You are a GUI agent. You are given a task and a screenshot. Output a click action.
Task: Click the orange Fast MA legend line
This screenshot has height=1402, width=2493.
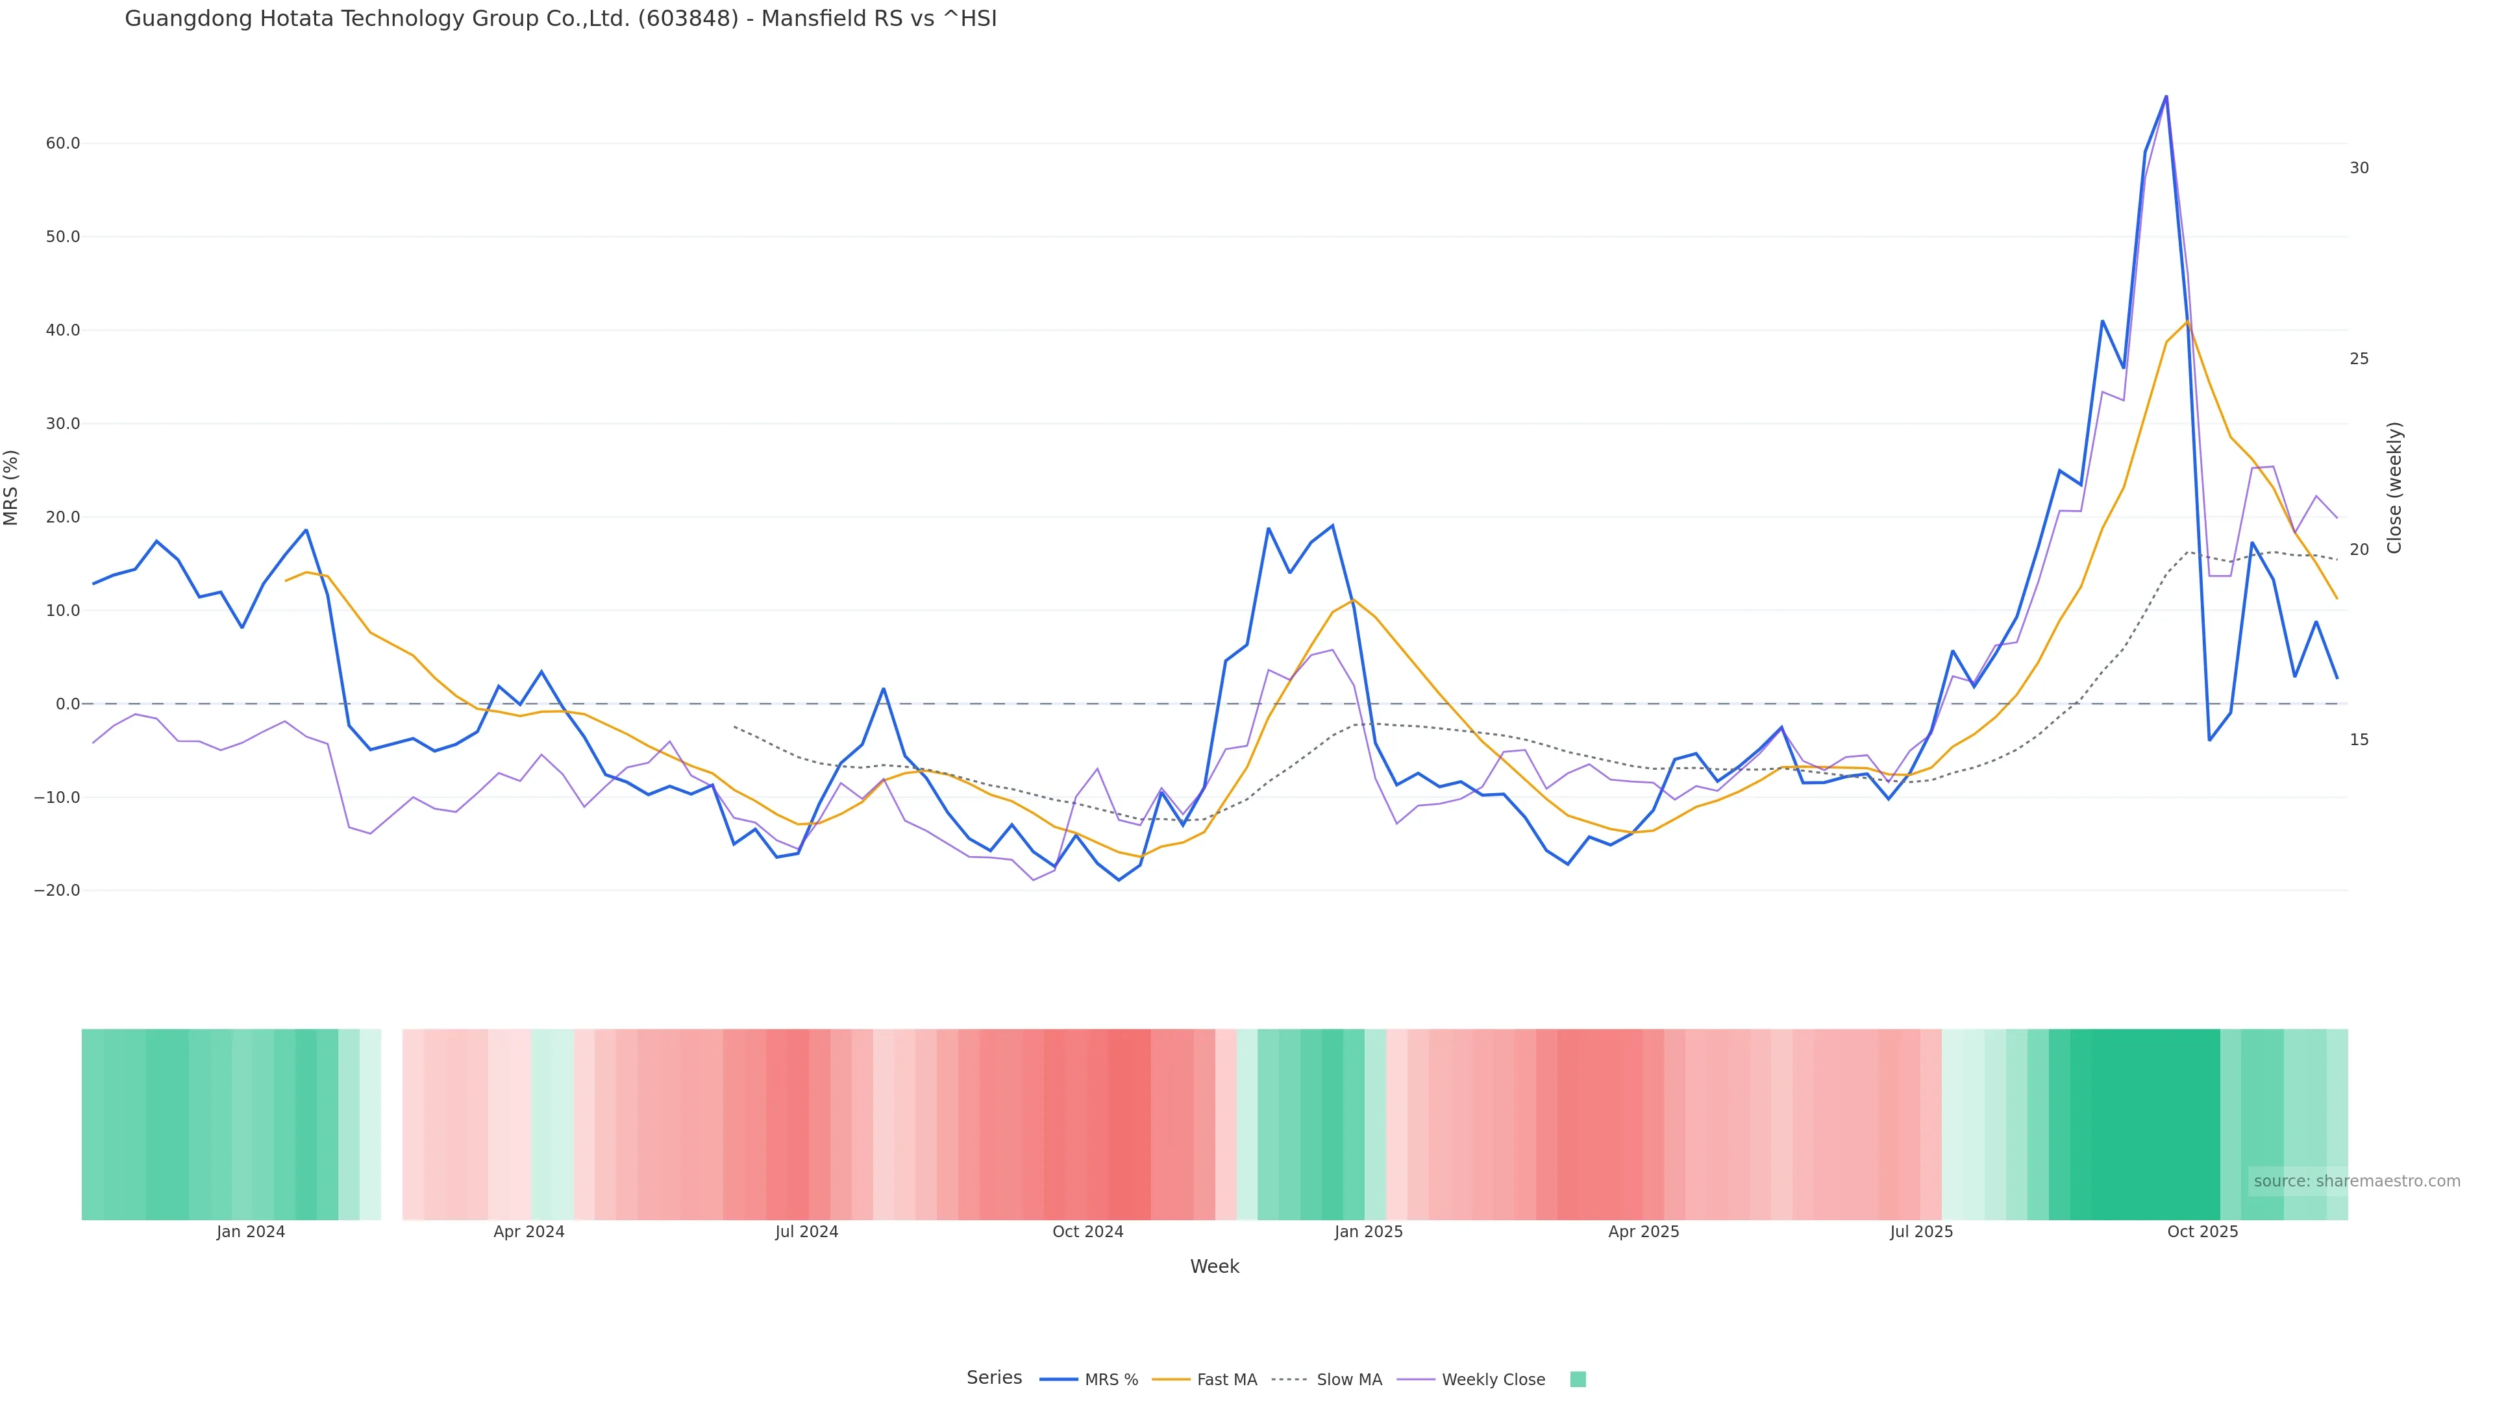point(1171,1380)
